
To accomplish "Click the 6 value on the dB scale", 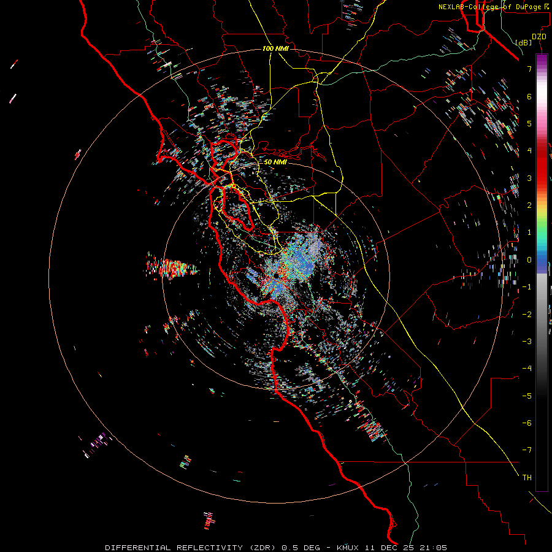I will click(x=529, y=96).
